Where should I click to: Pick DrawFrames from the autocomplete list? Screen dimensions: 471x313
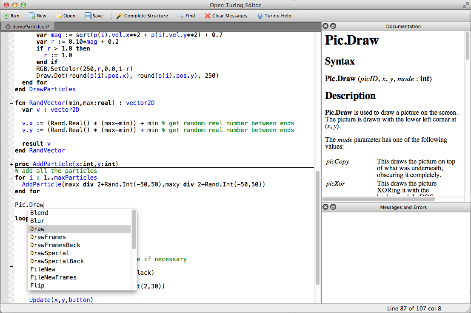tap(80, 237)
